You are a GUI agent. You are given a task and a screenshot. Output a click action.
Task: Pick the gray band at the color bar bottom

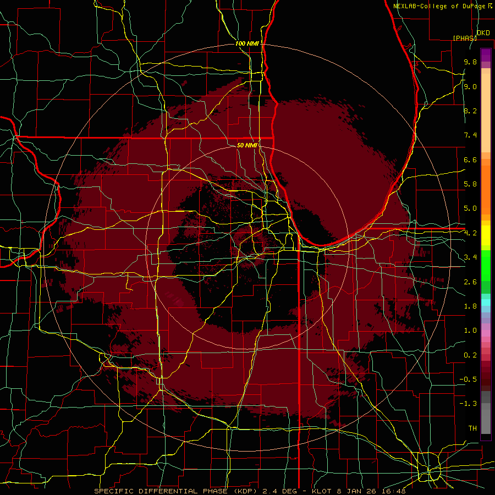tap(486, 421)
